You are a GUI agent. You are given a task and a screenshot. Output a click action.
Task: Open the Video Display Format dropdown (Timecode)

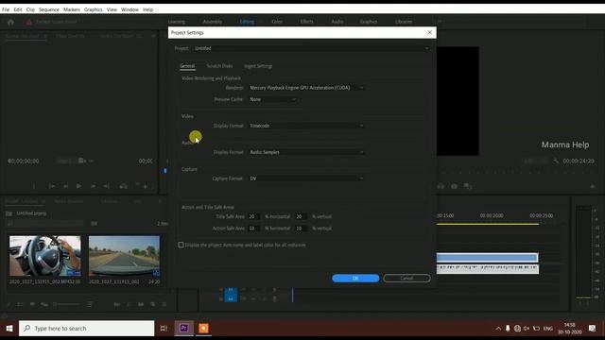coord(306,126)
